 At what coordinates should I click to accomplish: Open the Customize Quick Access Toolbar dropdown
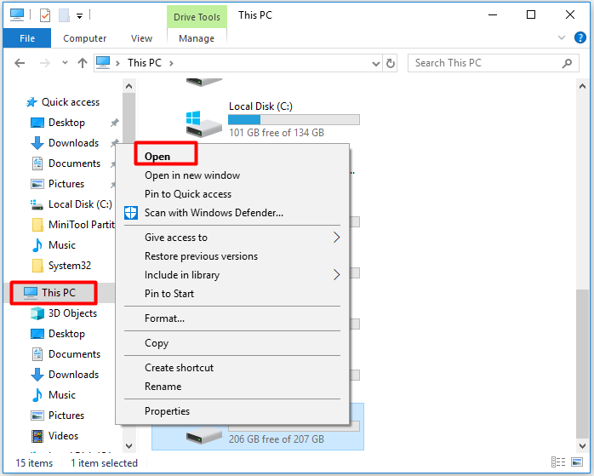(79, 16)
